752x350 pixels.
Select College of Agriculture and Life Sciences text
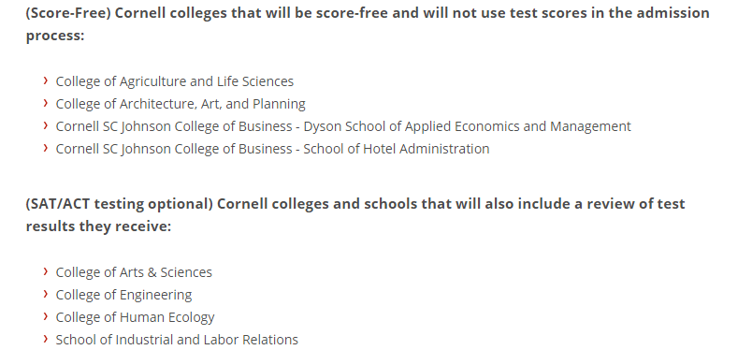coord(175,81)
